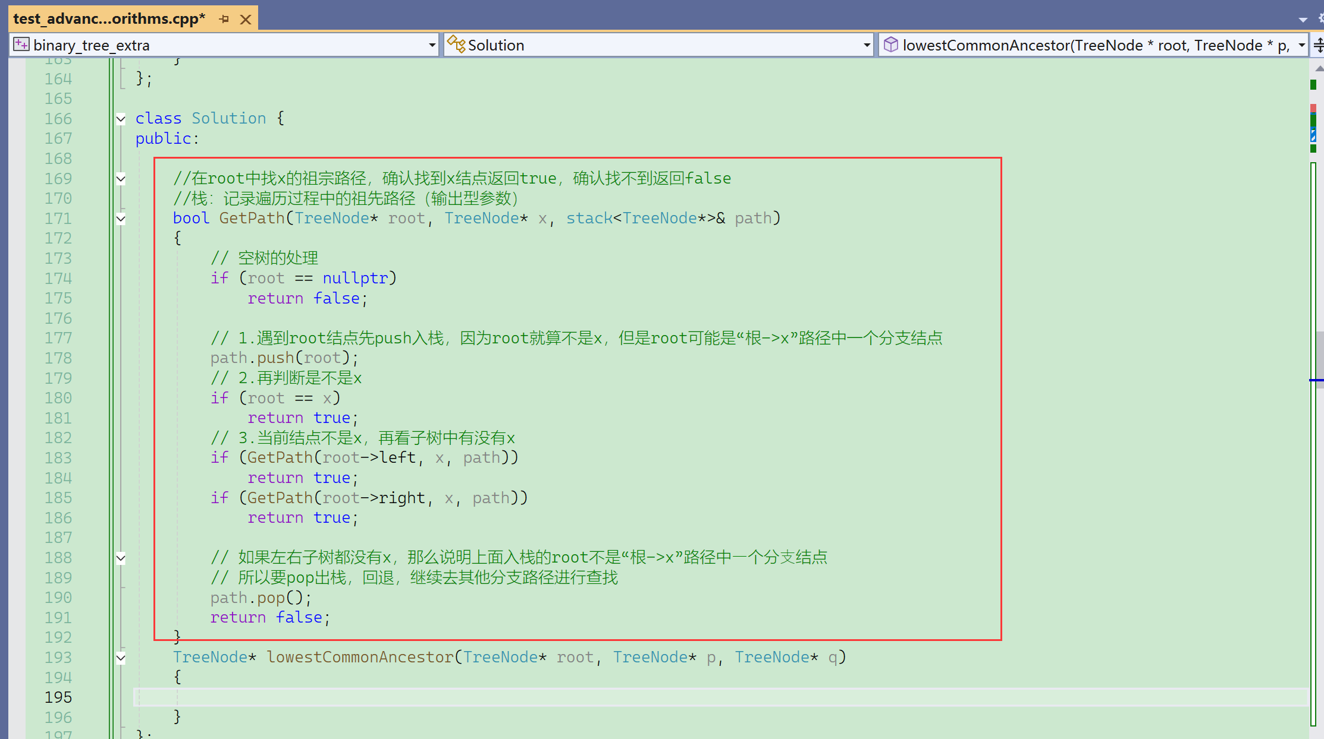Screen dimensions: 1324x739
Task: Open the Solution type dropdown
Action: (x=867, y=45)
